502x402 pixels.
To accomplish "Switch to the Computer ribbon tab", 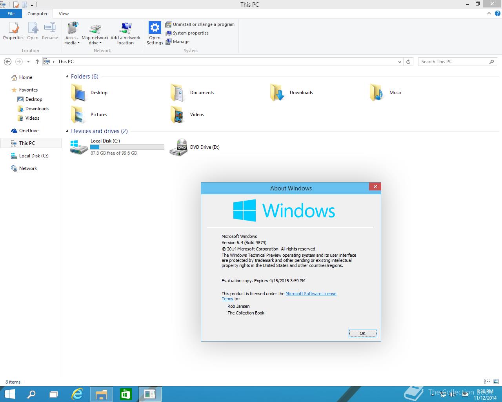I will [x=38, y=14].
